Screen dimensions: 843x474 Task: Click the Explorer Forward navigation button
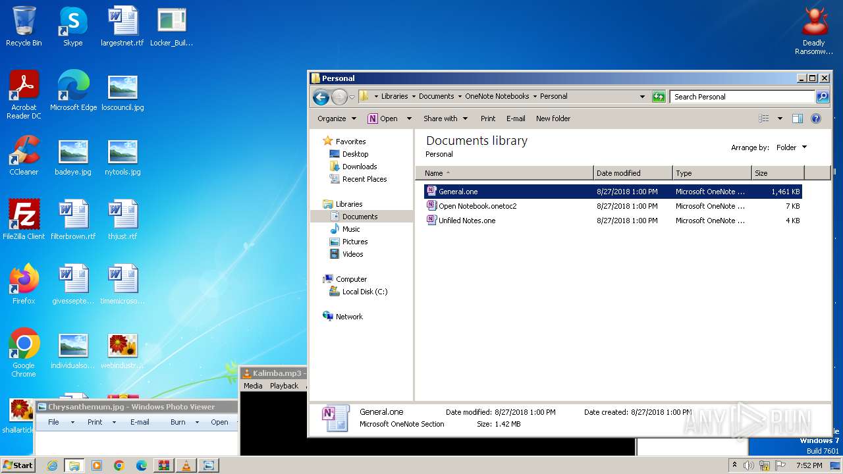339,97
